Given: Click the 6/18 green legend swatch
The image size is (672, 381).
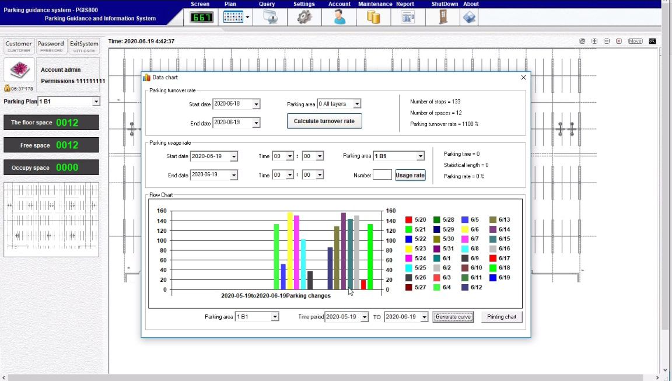Looking at the screenshot, I should coord(493,268).
